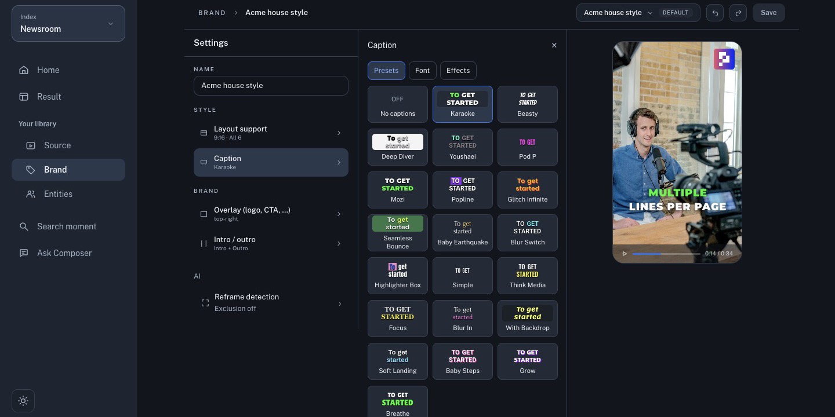835x417 pixels.
Task: Click the Result layout icon in sidebar
Action: (x=24, y=97)
